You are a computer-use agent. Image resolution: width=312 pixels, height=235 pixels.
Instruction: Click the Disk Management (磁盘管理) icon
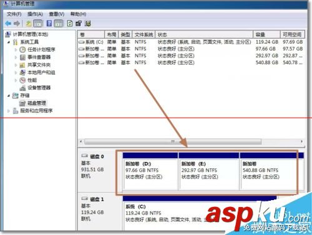click(x=22, y=103)
